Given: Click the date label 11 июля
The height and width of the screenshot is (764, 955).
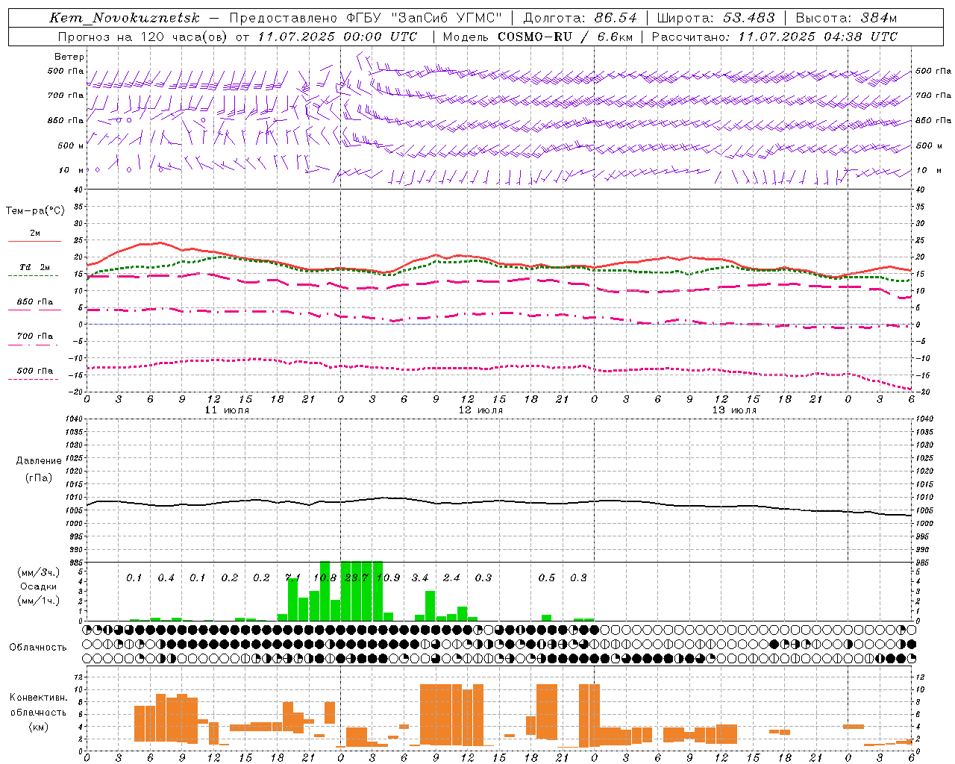Looking at the screenshot, I should tap(227, 410).
